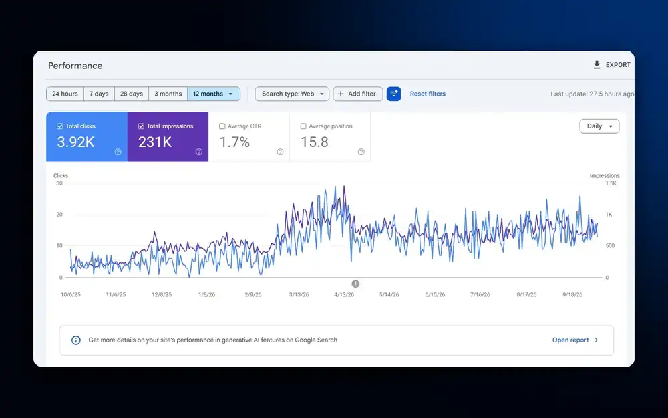Image resolution: width=668 pixels, height=418 pixels.
Task: Click the 15.8 average position value
Action: click(x=315, y=142)
